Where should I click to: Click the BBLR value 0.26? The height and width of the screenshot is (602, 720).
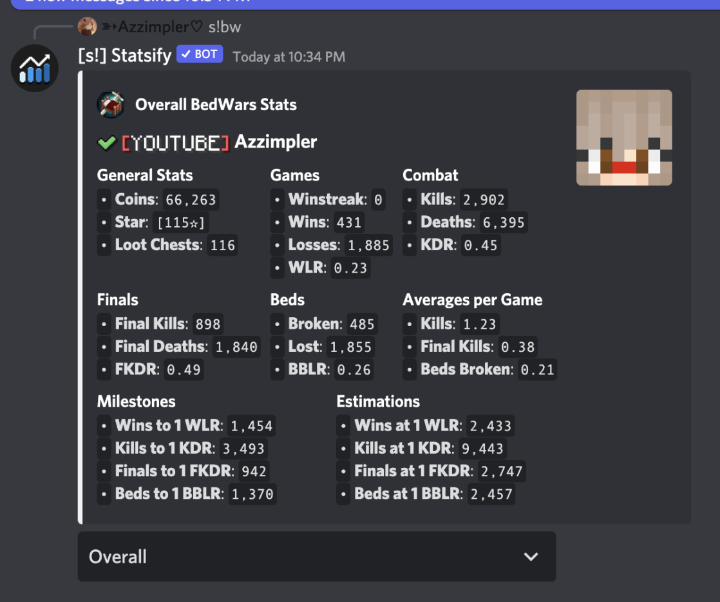[x=354, y=369]
